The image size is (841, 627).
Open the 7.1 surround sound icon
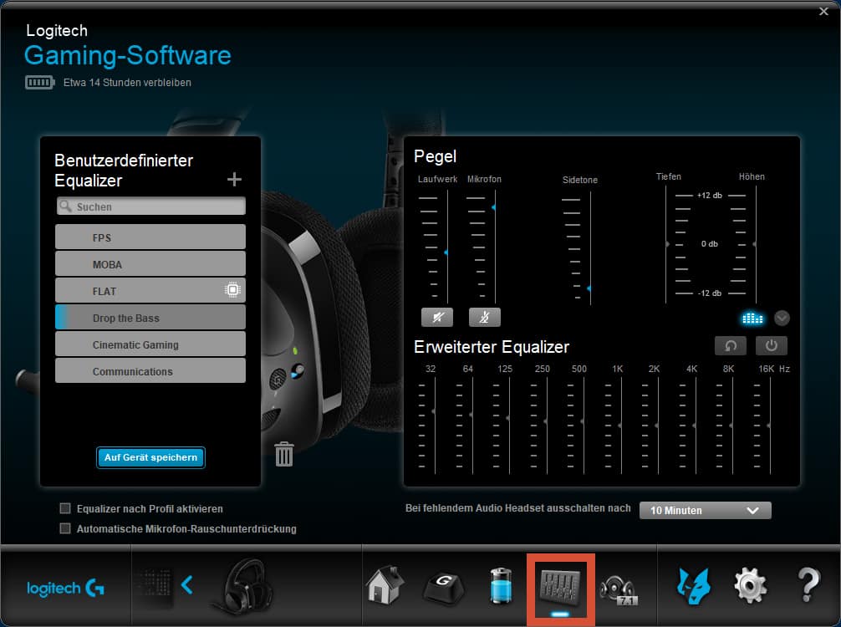point(618,590)
